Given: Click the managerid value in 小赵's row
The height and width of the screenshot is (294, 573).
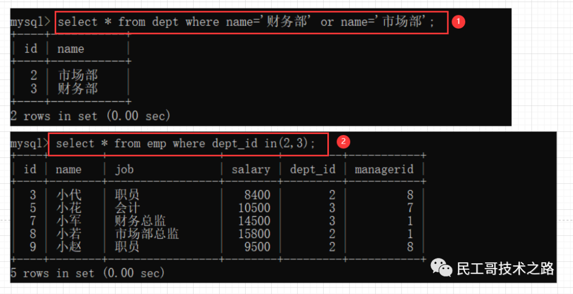Looking at the screenshot, I should (x=410, y=247).
